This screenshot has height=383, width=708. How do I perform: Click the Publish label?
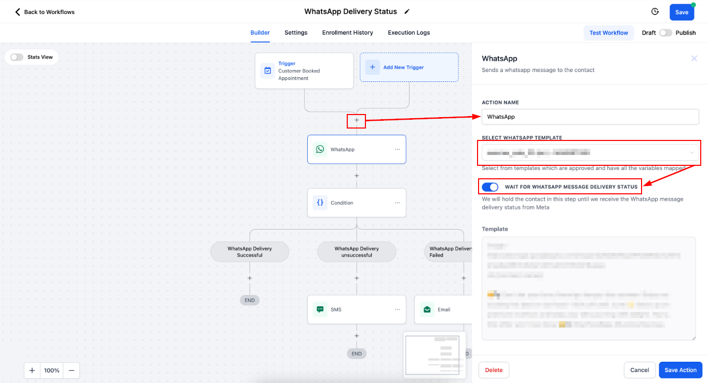coord(686,33)
